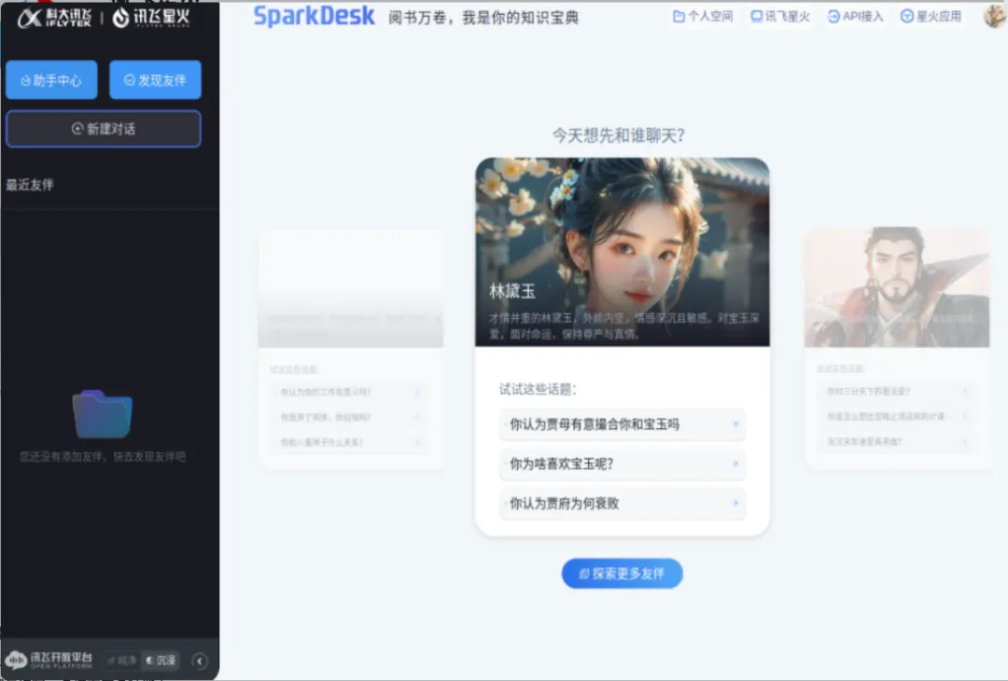Click the slogan 阅书万卷，我是你的知识宝典

pos(483,18)
